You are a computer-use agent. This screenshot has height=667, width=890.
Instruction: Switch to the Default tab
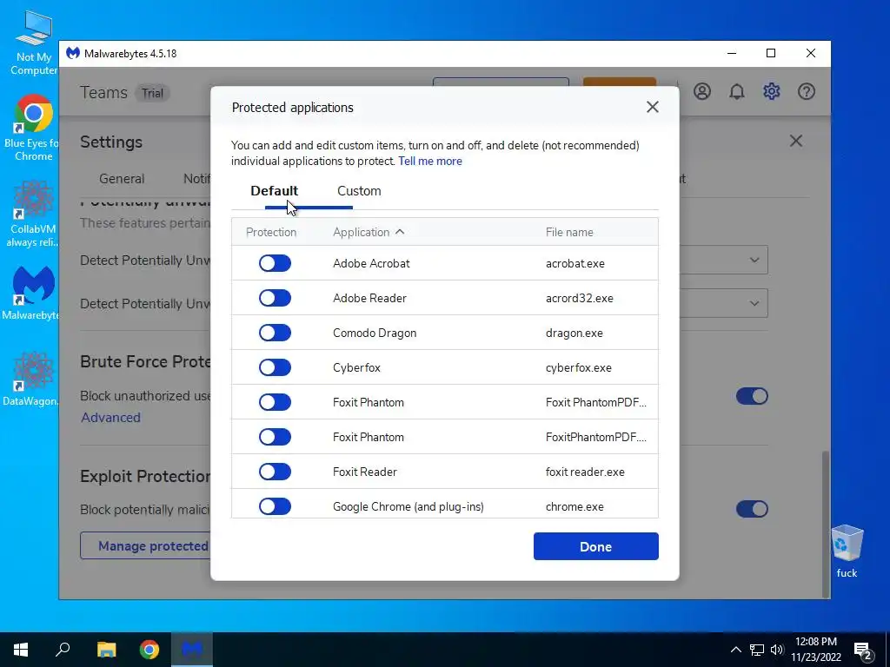click(x=274, y=190)
